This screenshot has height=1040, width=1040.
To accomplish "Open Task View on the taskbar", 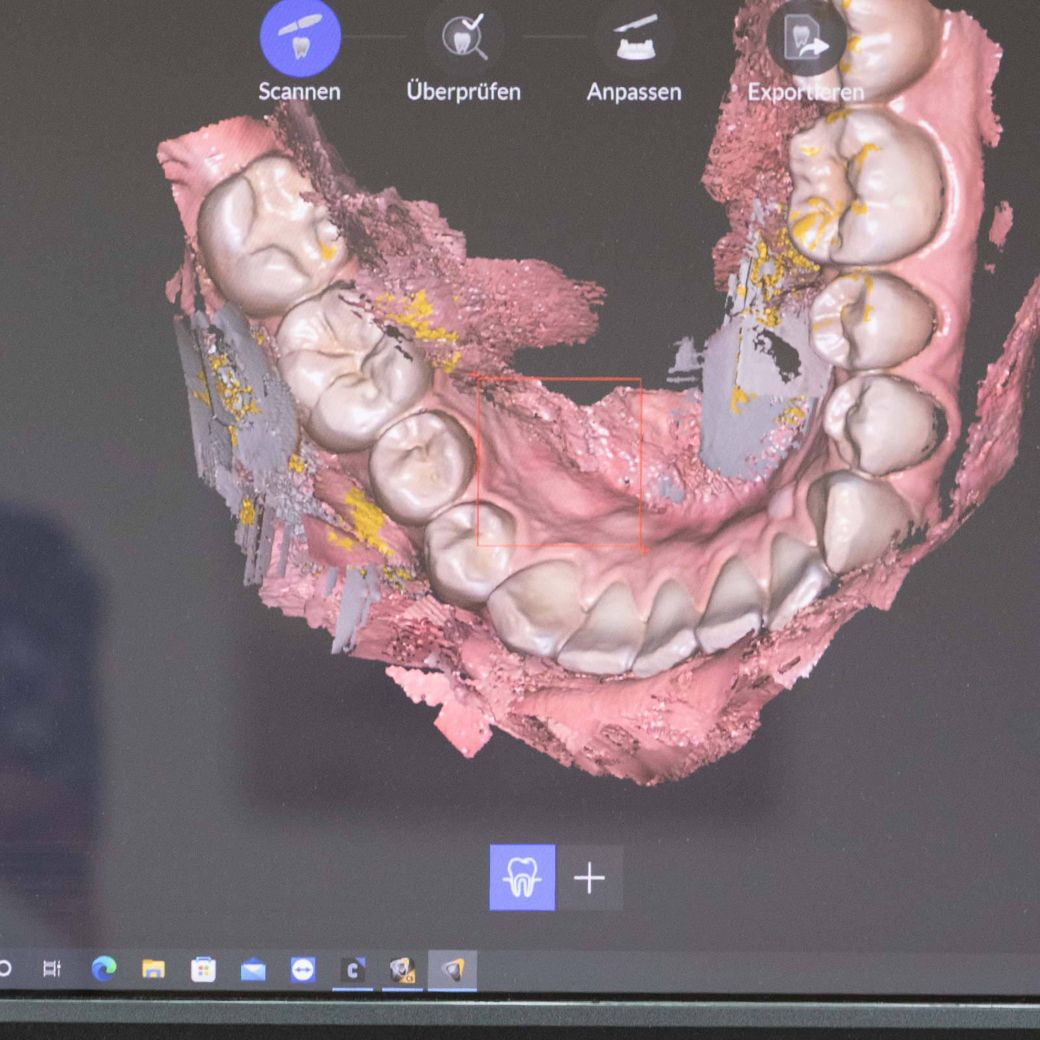I will 52,969.
